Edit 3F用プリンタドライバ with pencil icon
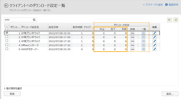The width and height of the screenshot is (181, 99). coord(155,37)
